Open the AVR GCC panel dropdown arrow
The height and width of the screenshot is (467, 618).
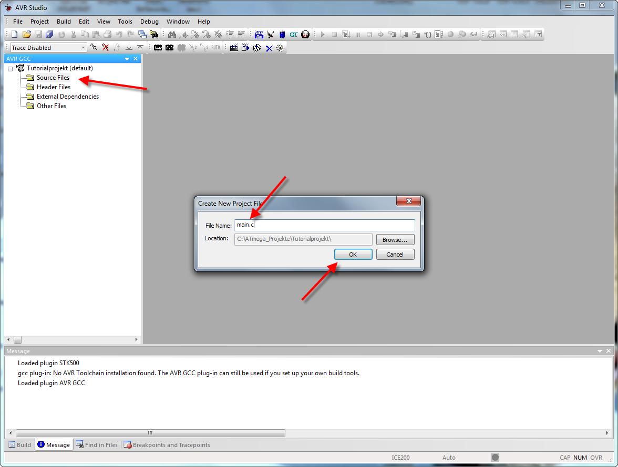tap(127, 59)
